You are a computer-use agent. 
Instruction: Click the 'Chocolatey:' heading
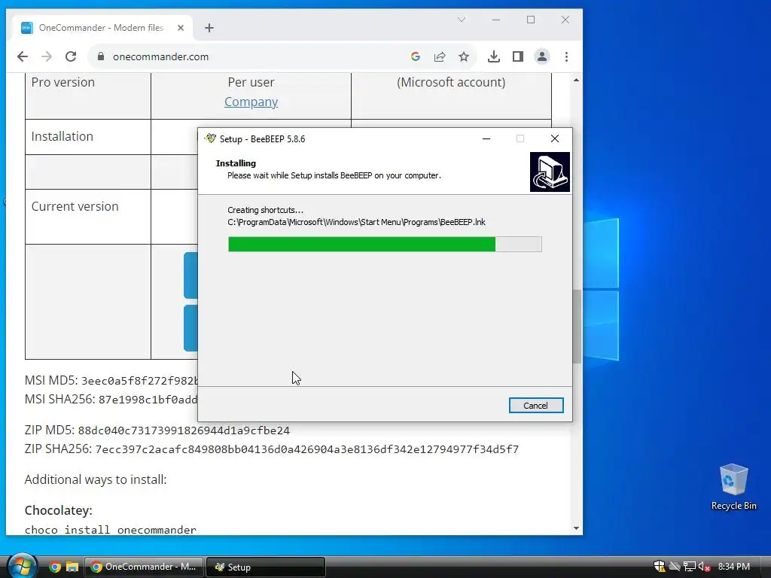pyautogui.click(x=59, y=510)
